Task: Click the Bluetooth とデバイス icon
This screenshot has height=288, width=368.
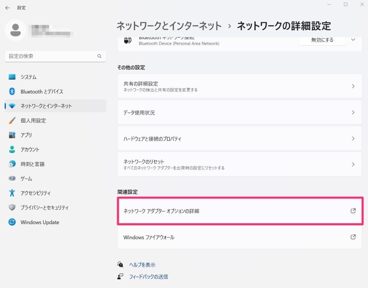Action: [12, 92]
